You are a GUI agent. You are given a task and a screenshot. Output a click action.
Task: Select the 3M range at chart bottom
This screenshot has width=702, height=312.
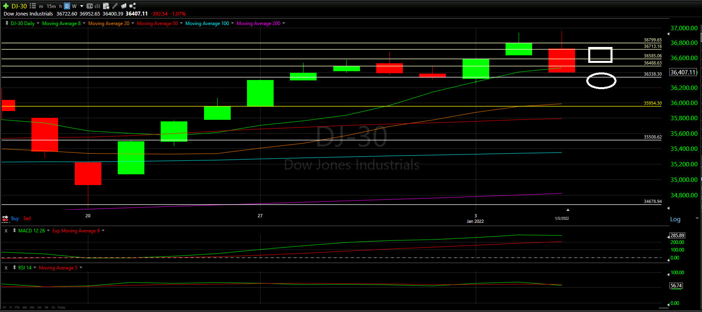click(32, 308)
